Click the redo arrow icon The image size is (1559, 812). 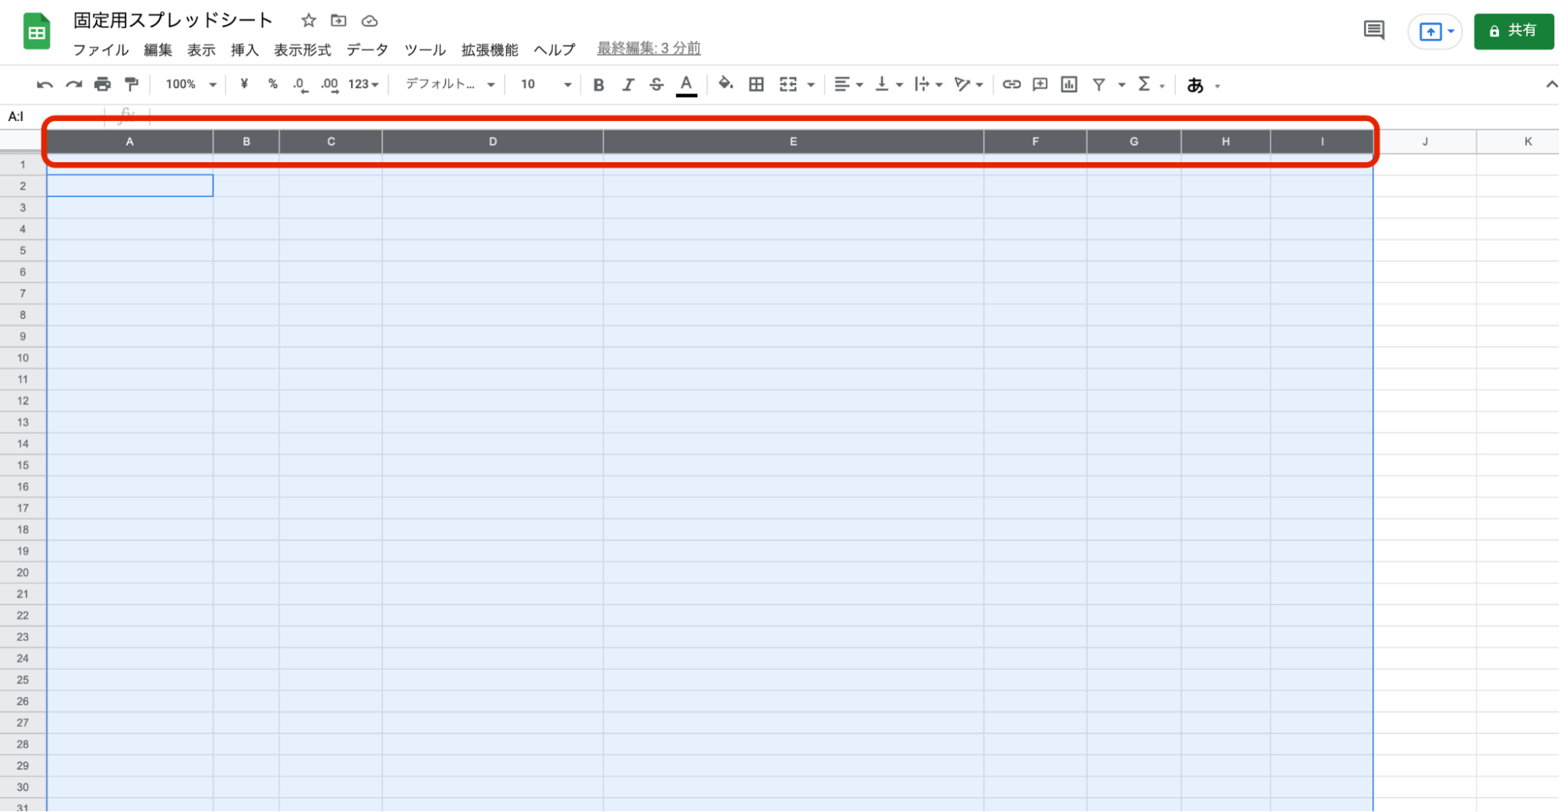[73, 84]
